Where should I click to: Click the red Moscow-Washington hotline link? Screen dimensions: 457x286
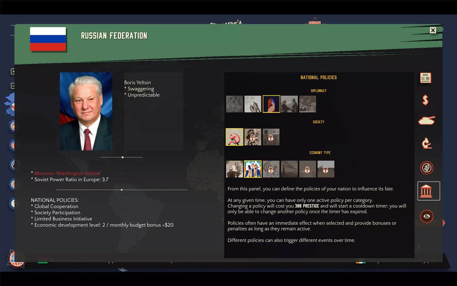[67, 173]
